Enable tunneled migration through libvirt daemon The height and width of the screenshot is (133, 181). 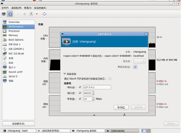[x=110, y=79]
